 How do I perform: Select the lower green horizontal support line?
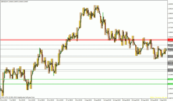(84, 84)
